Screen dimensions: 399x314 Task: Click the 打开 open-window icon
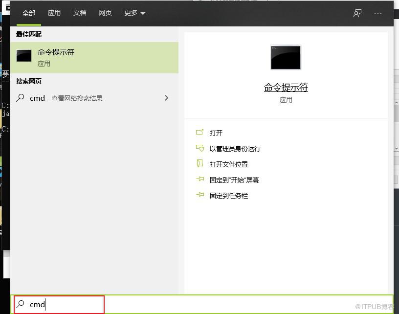[200, 132]
